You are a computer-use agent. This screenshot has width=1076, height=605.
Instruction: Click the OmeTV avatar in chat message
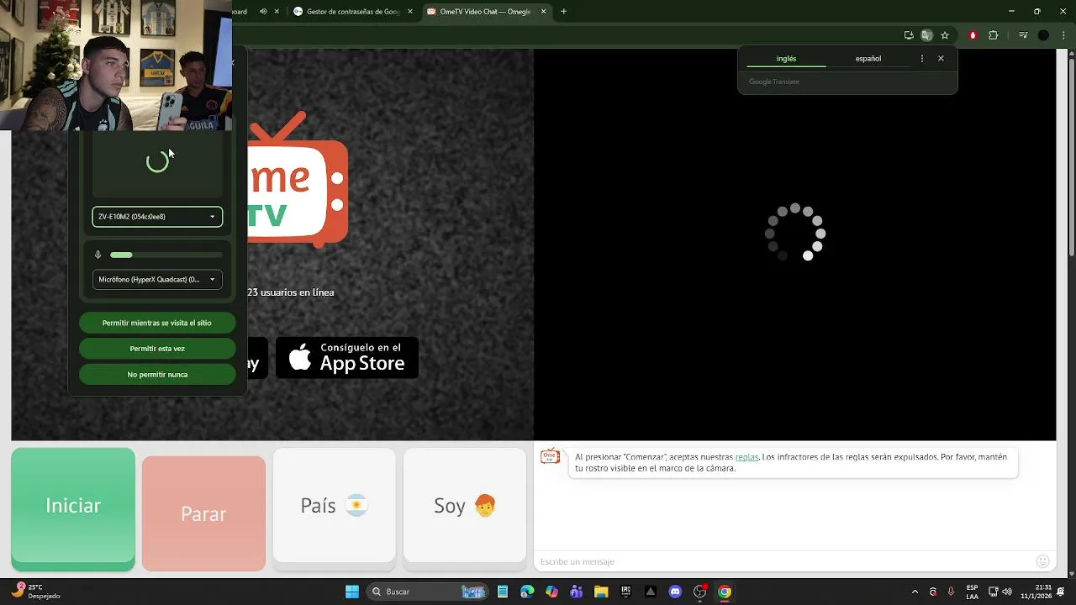click(x=551, y=456)
